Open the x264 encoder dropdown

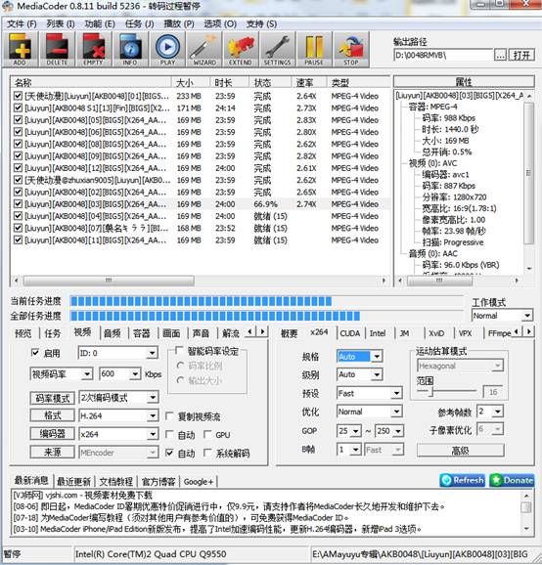coord(118,434)
